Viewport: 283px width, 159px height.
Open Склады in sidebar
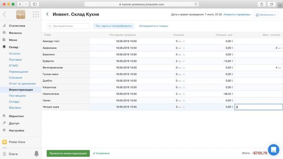tap(14, 102)
